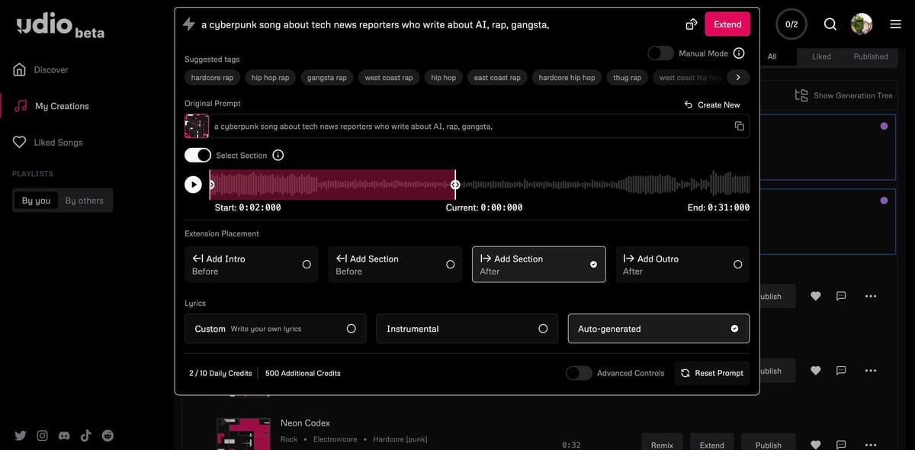Viewport: 915px width, 450px height.
Task: Play the selected audio section
Action: 193,184
